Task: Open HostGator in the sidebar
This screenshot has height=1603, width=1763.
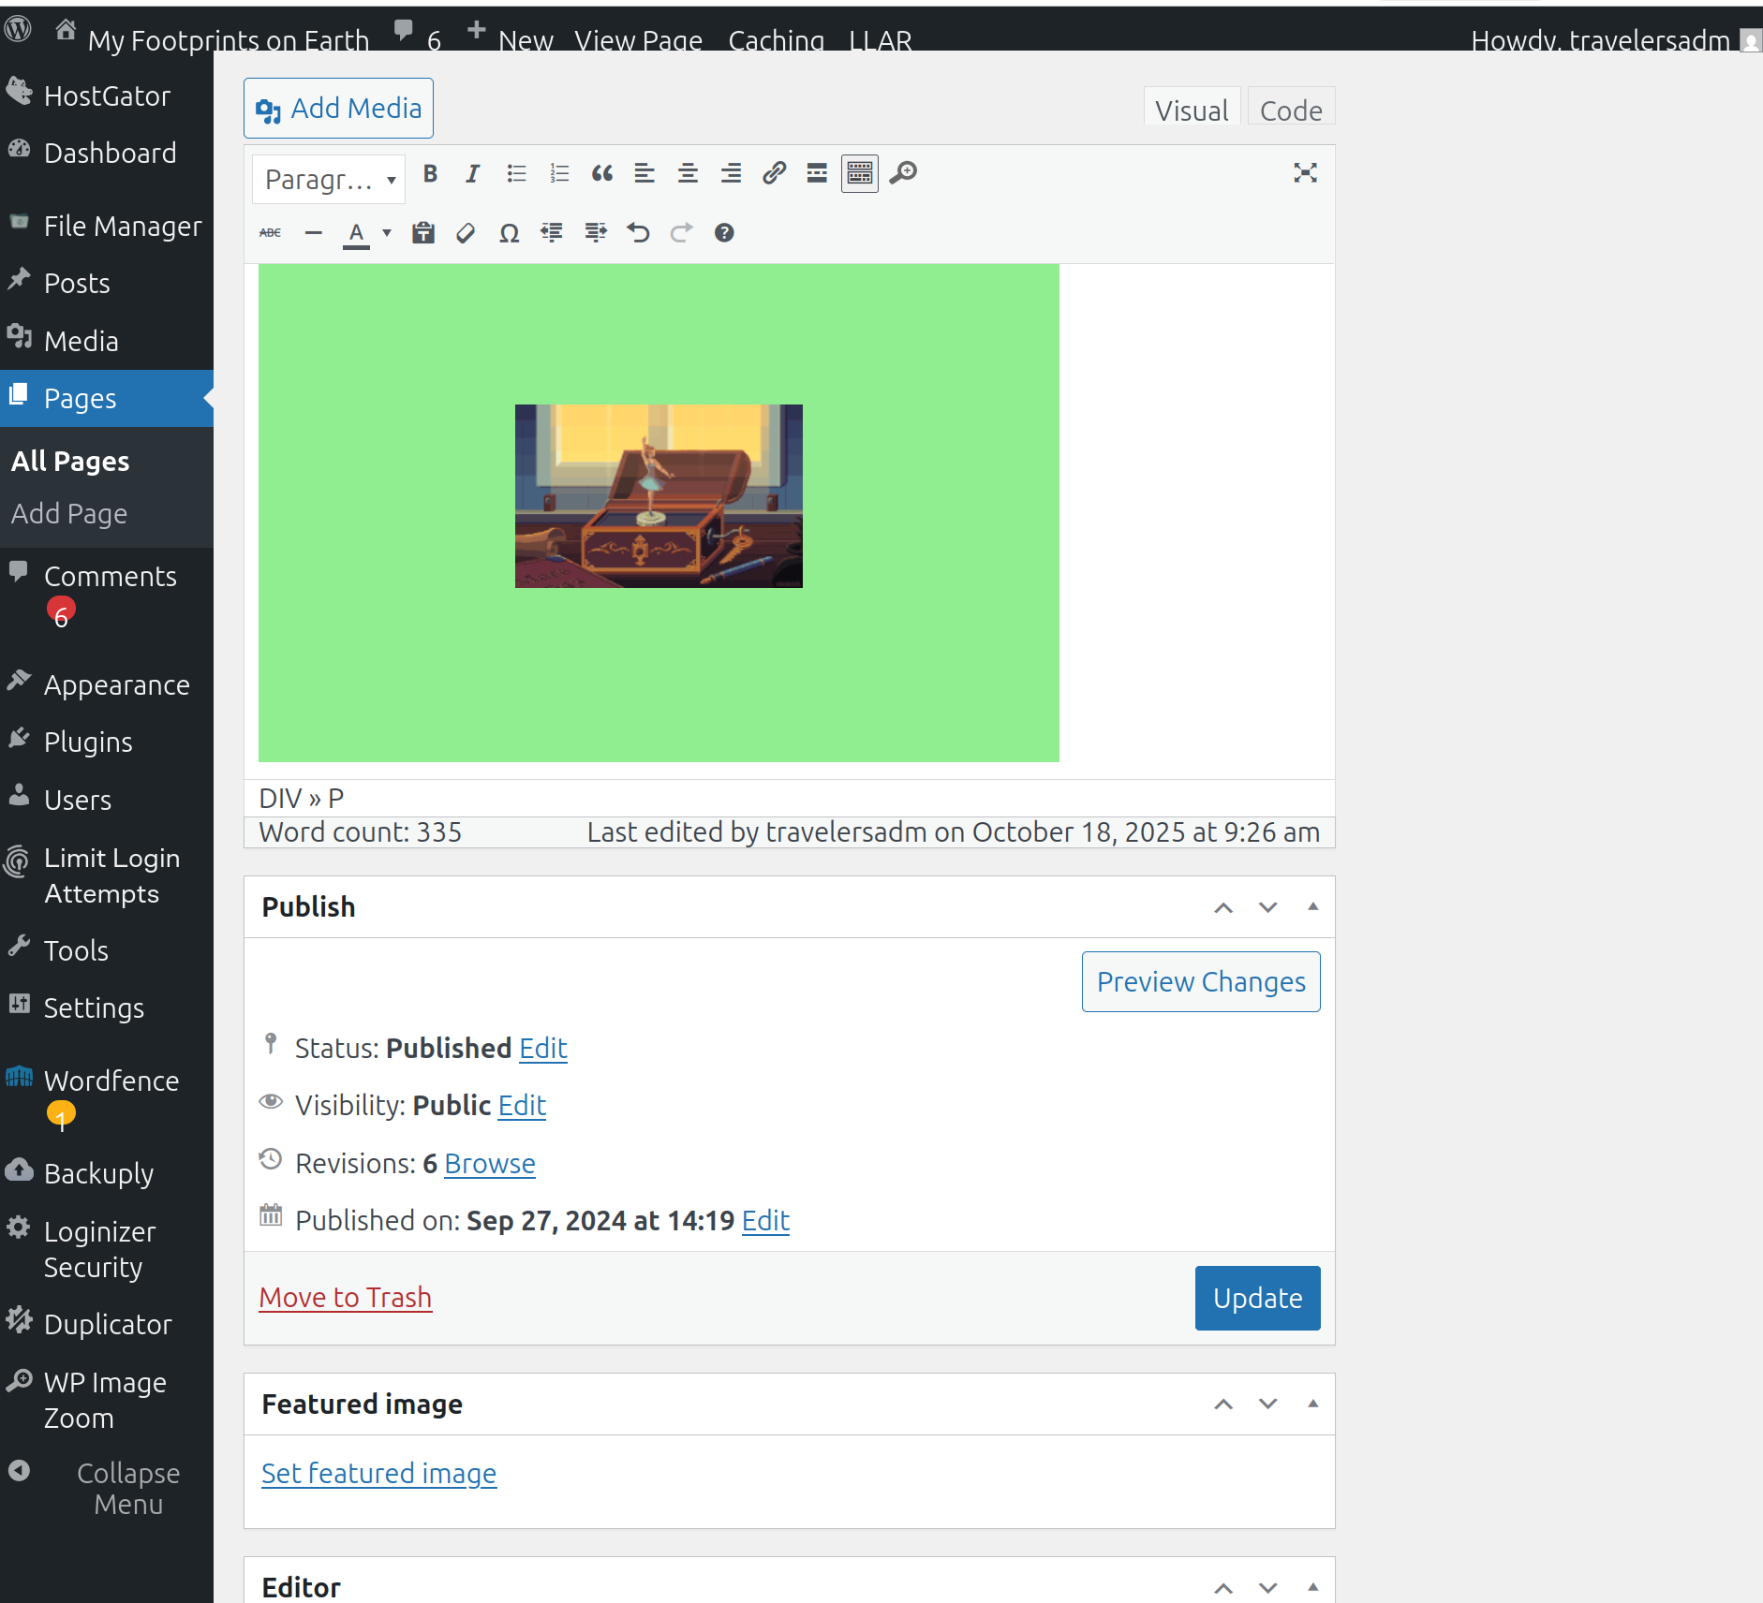Action: [107, 96]
